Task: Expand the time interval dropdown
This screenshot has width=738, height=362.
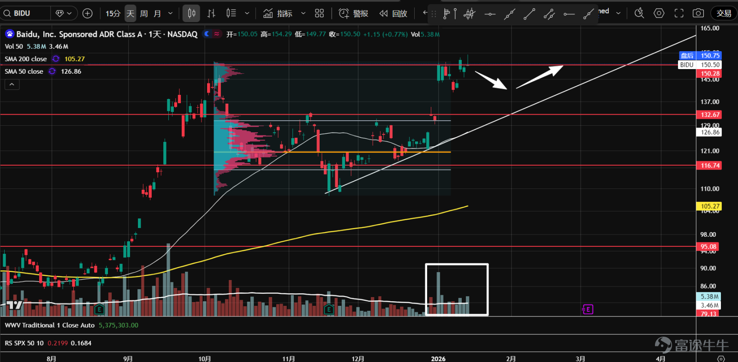Action: [x=170, y=13]
